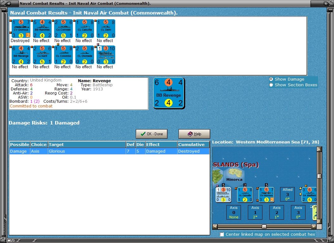Screen dimensions: 334x243
Task: Click the Axis 3 sea box
Action: pyautogui.click(x=298, y=212)
